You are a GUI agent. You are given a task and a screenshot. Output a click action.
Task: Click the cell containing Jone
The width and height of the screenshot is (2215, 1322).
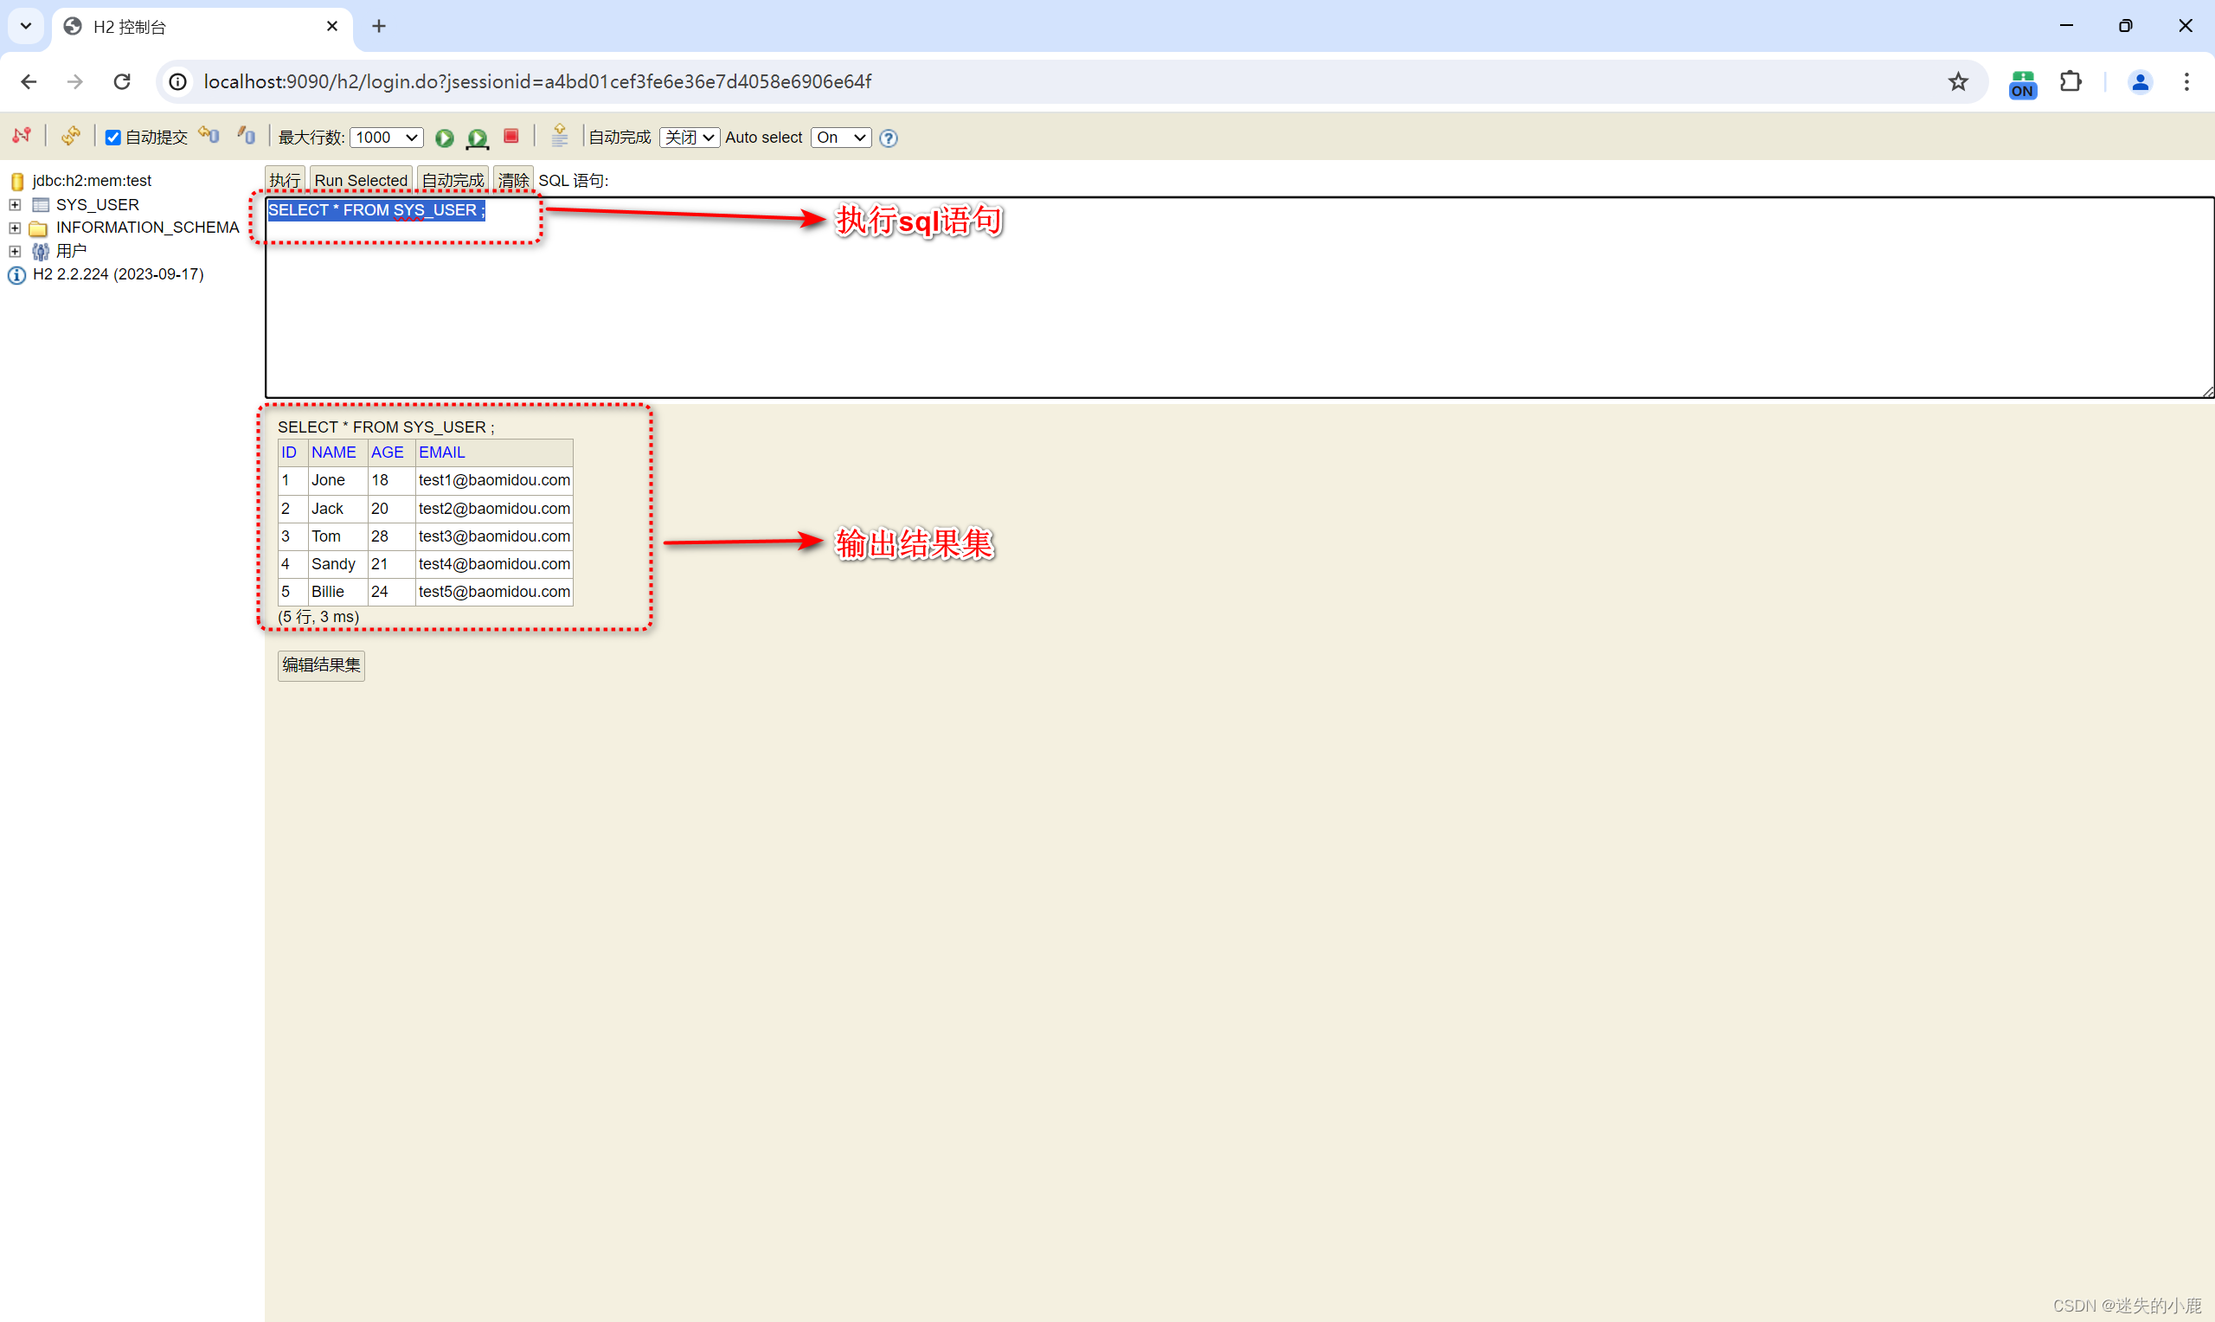tap(337, 480)
